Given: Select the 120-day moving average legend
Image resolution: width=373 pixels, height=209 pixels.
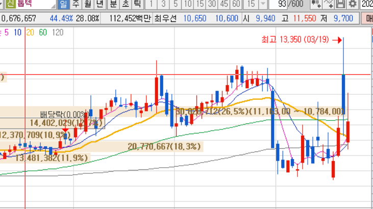Looking at the screenshot, I should point(58,32).
